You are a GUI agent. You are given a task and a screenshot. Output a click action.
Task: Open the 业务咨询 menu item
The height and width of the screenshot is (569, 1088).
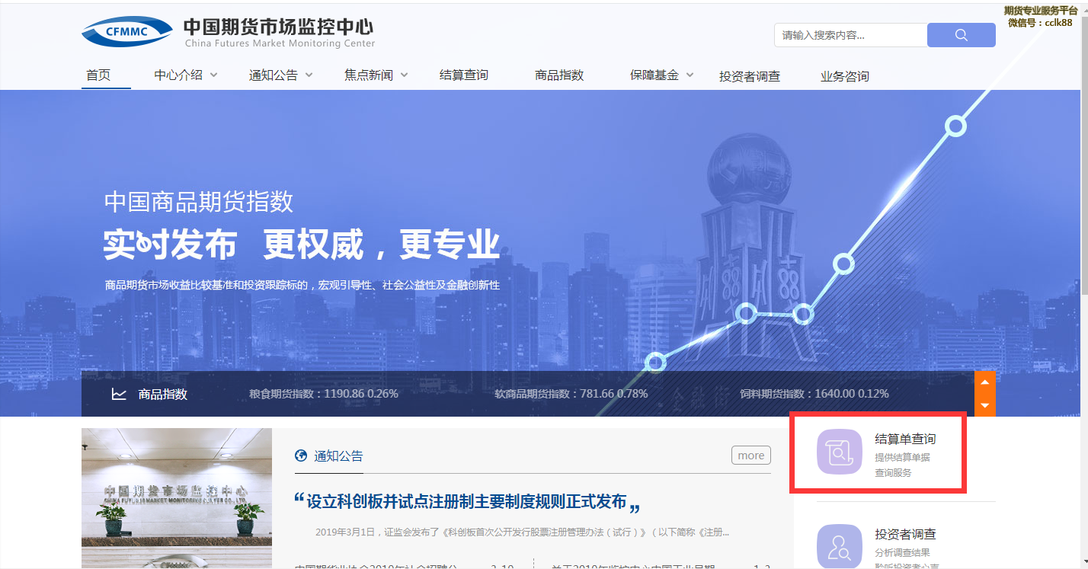845,76
